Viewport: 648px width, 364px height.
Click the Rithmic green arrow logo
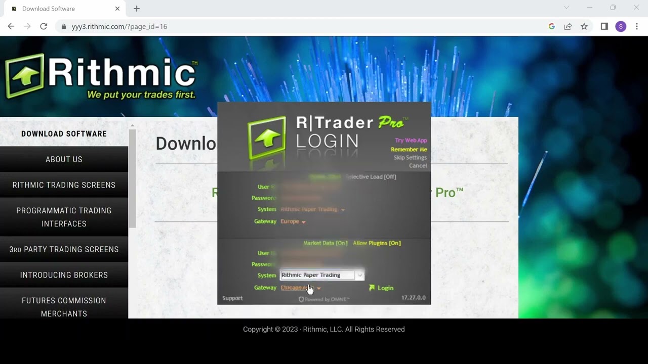24,76
